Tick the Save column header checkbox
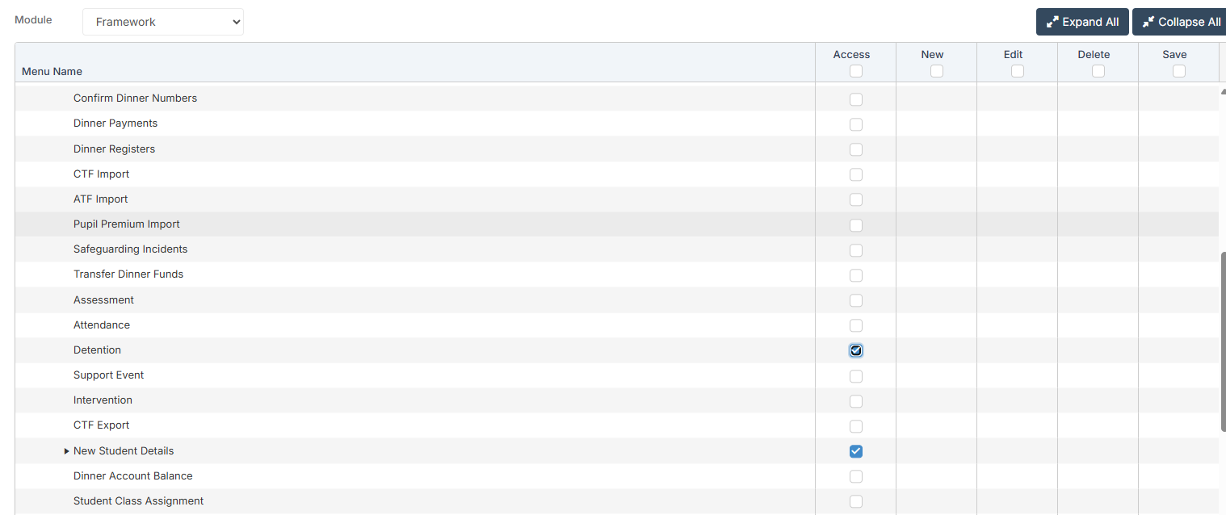Image resolution: width=1226 pixels, height=515 pixels. pos(1178,71)
